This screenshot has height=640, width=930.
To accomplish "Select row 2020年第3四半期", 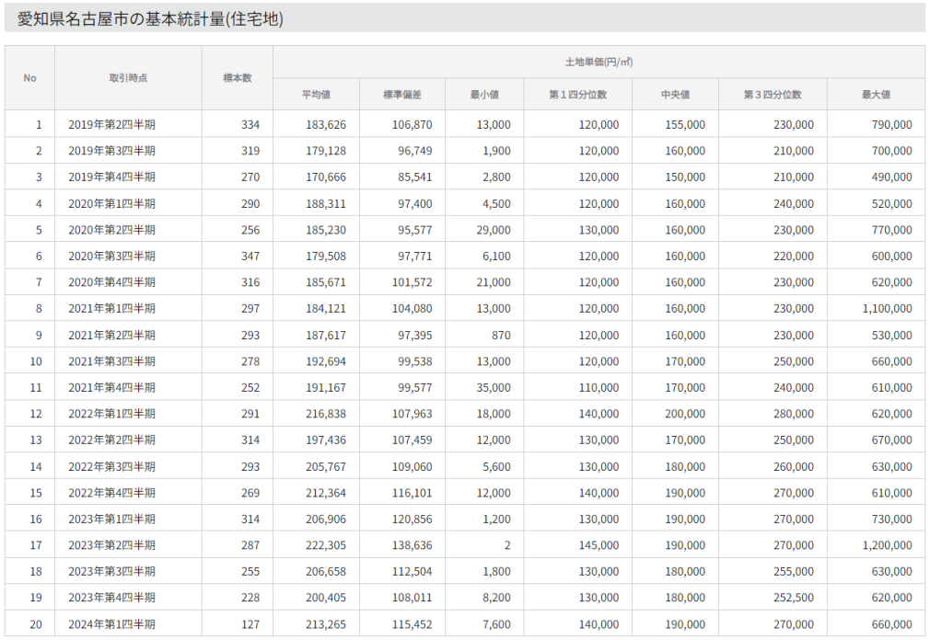I will pos(465,256).
